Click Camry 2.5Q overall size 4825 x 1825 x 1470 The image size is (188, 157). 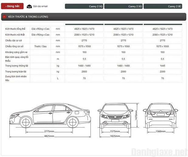coord(84,29)
